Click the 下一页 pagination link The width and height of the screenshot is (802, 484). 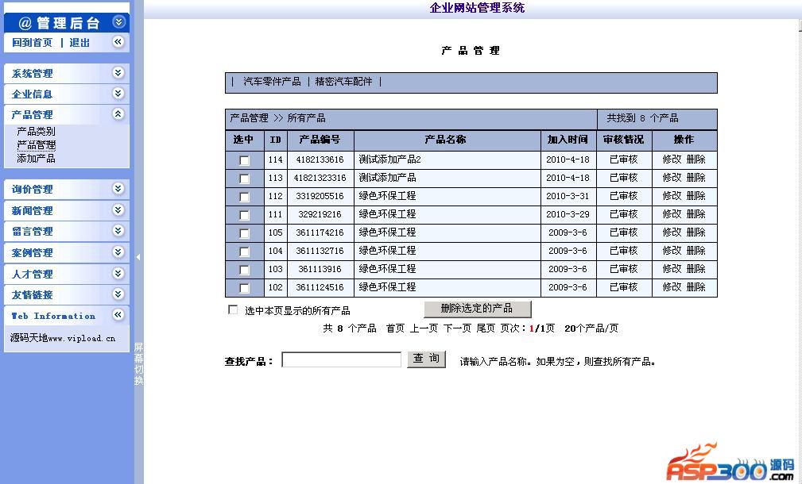pos(457,328)
